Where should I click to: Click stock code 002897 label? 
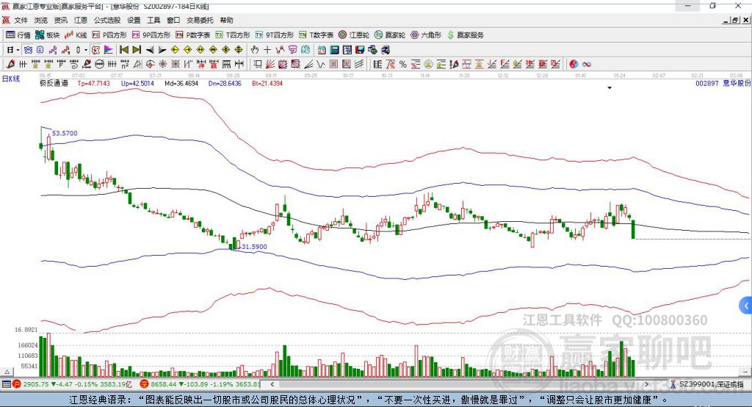707,83
